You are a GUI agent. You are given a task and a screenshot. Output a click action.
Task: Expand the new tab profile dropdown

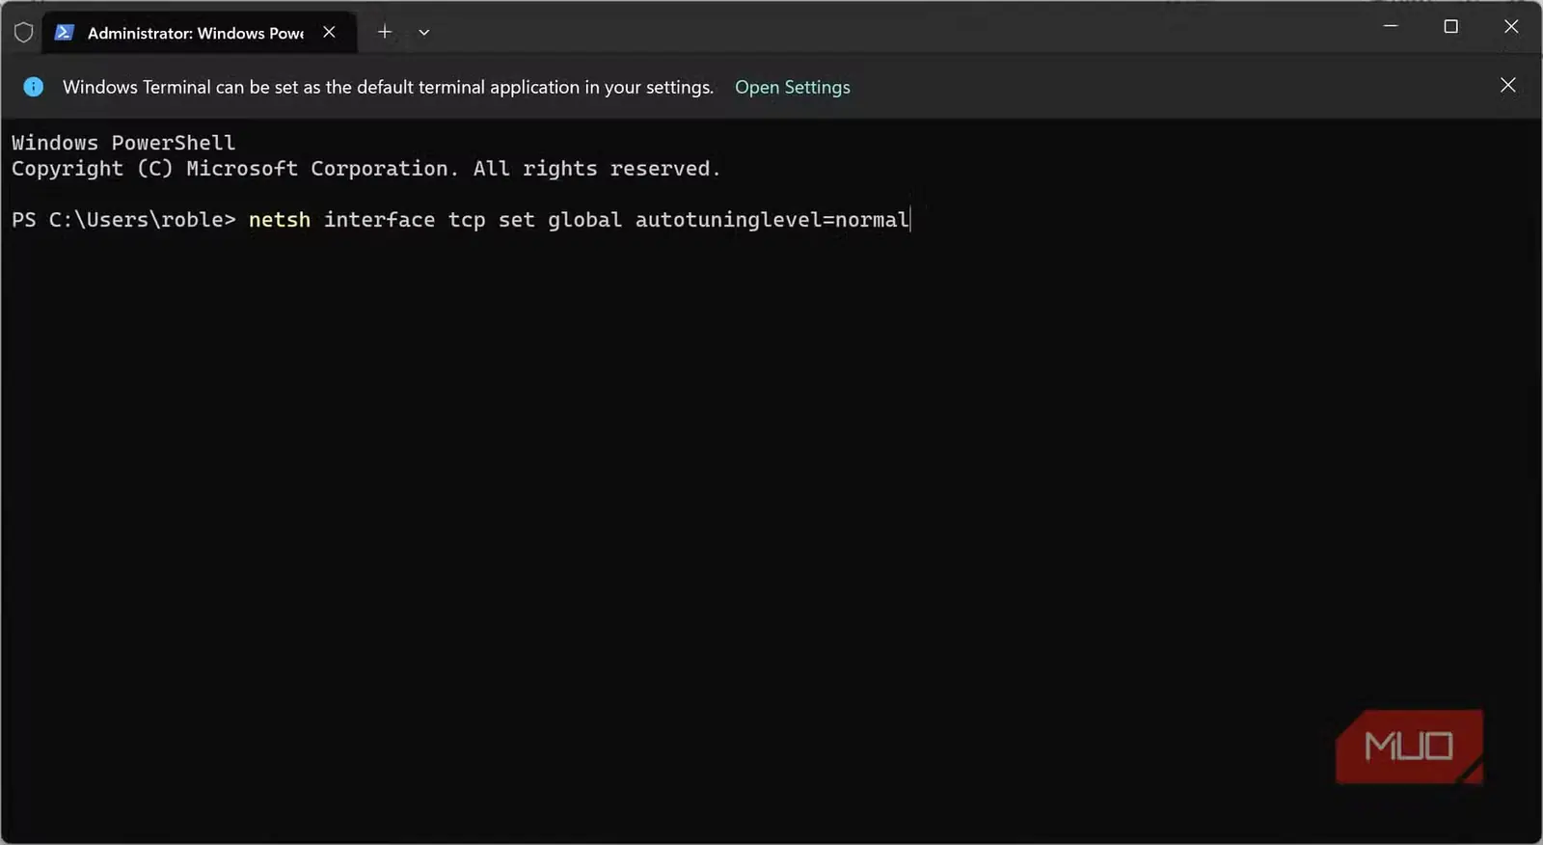(x=423, y=32)
